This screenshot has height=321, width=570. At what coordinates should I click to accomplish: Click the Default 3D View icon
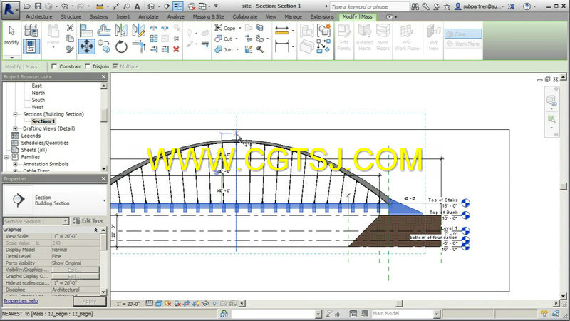tap(151, 6)
